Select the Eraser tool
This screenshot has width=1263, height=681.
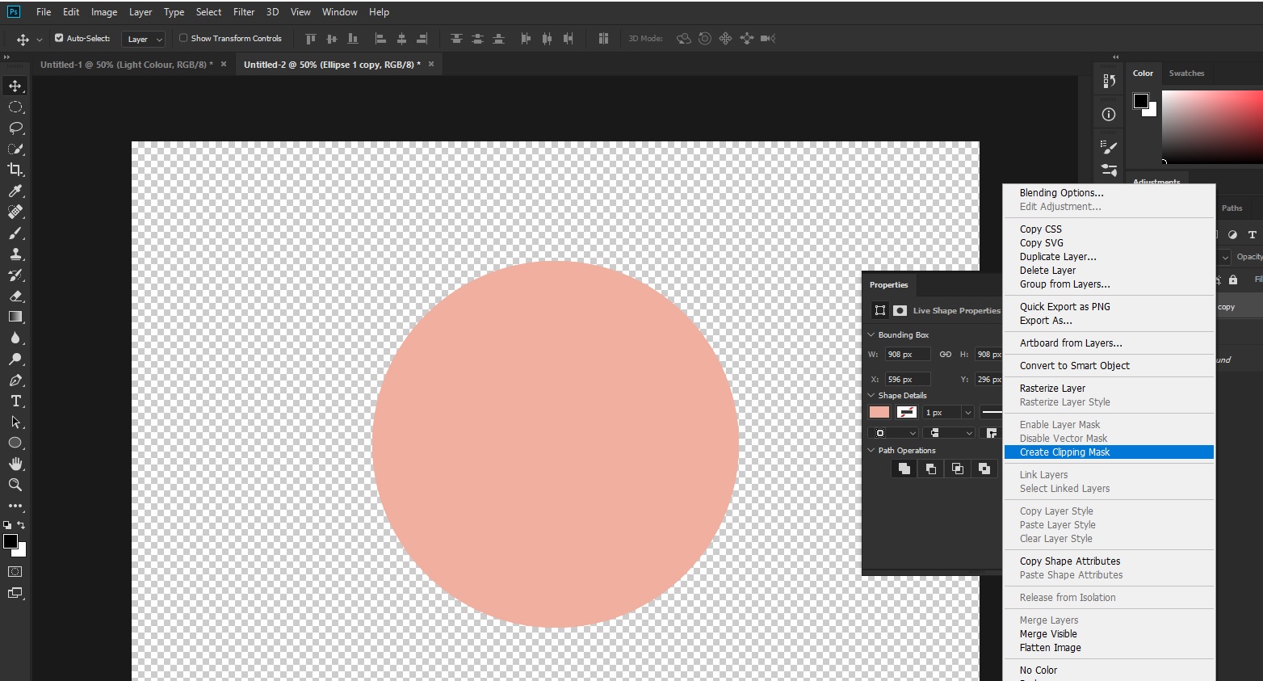[x=15, y=296]
